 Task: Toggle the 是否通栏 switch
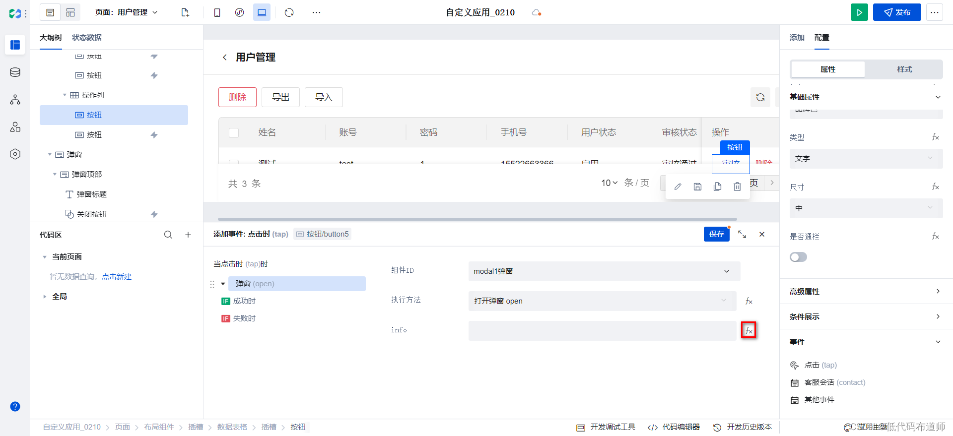coord(798,257)
